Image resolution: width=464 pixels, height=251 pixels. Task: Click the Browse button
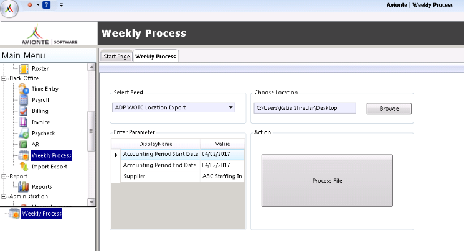tap(389, 108)
